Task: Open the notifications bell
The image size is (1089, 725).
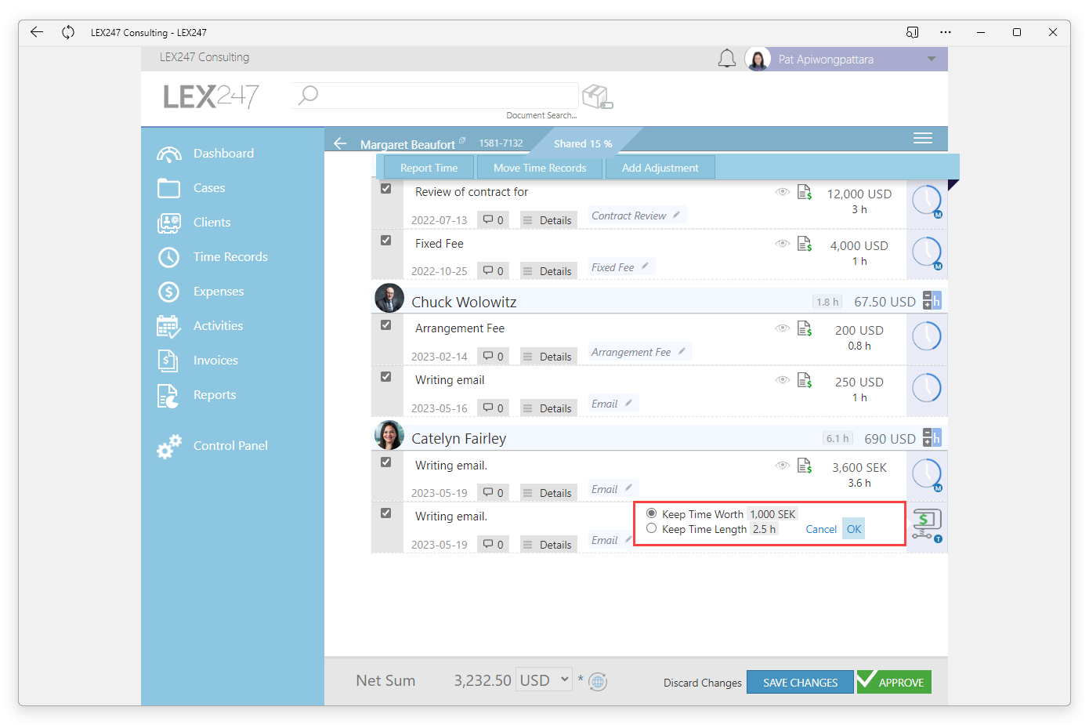Action: (727, 59)
